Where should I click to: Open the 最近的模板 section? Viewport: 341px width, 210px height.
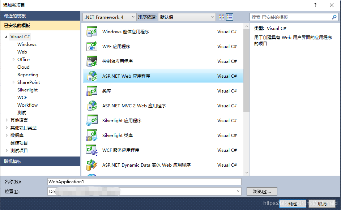(x=40, y=16)
